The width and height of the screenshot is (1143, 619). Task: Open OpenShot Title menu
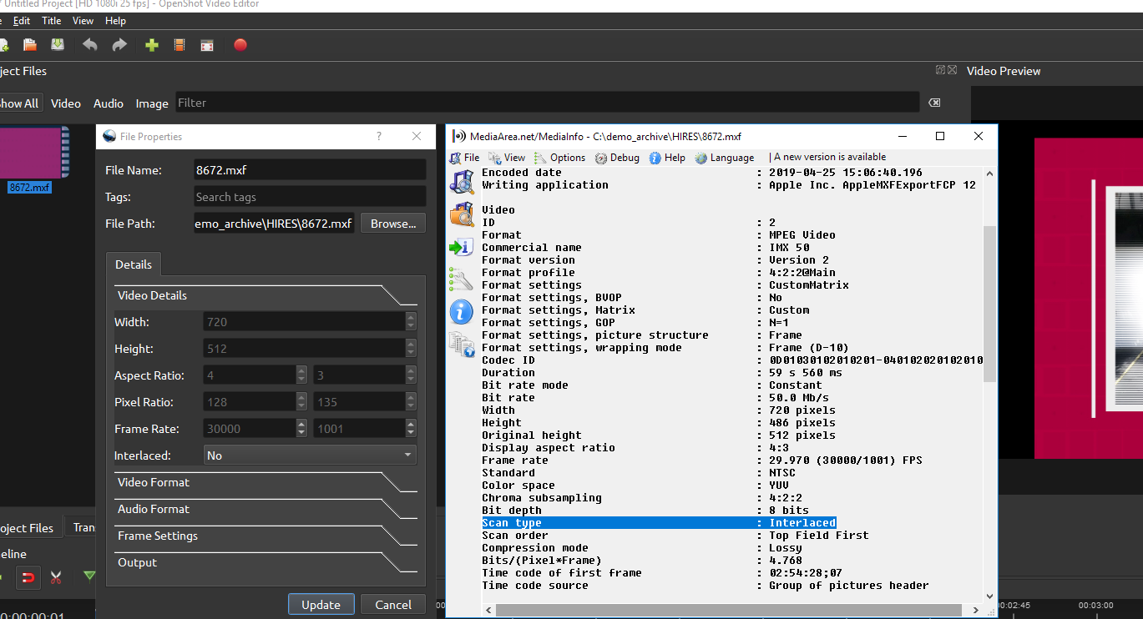pyautogui.click(x=52, y=20)
